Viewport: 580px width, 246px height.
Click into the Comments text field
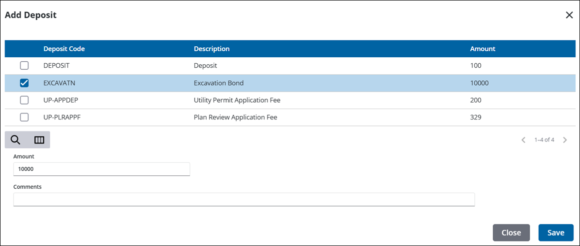point(244,200)
